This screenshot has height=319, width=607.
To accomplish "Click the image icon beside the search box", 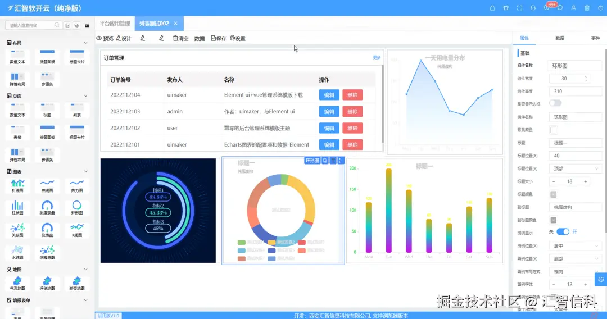I will click(67, 25).
